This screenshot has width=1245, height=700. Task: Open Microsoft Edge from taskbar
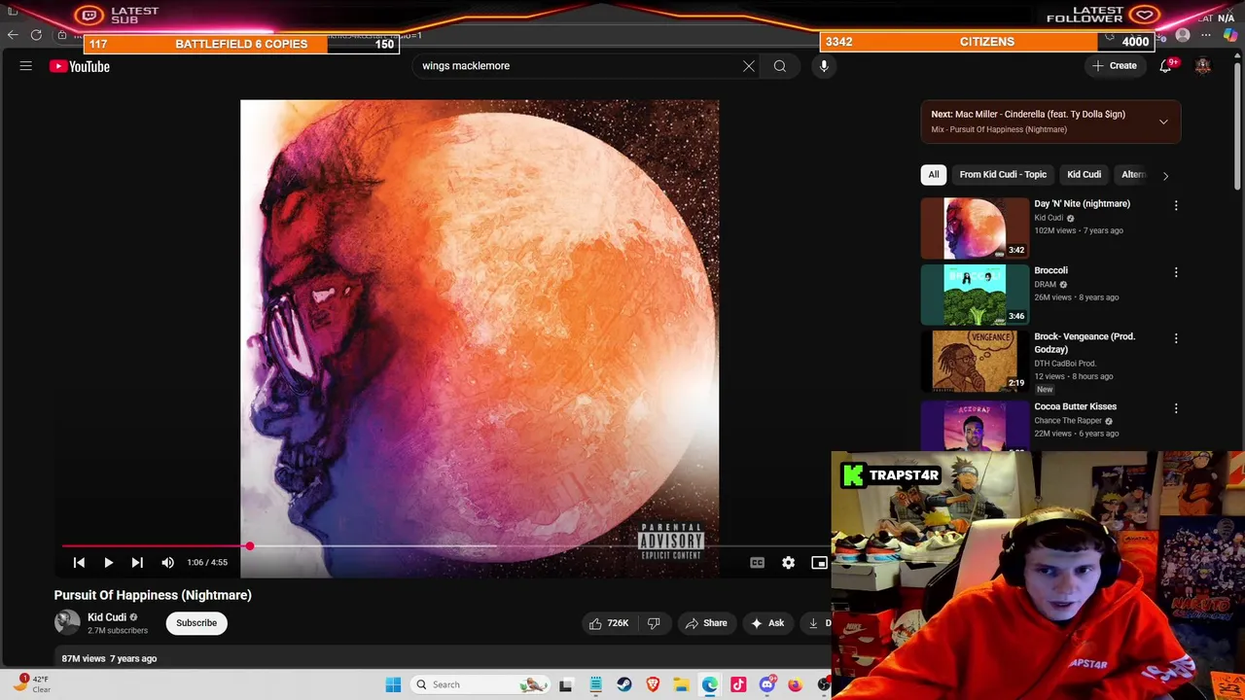(710, 684)
